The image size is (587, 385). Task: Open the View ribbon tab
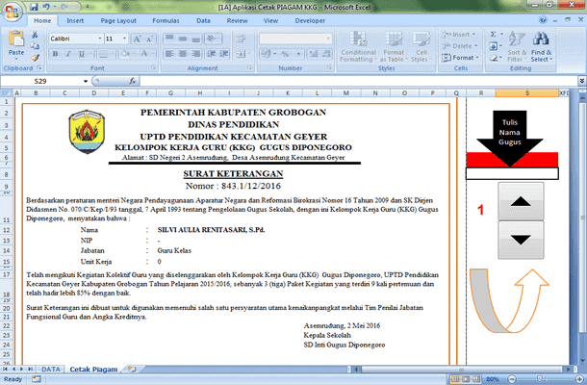click(x=270, y=20)
